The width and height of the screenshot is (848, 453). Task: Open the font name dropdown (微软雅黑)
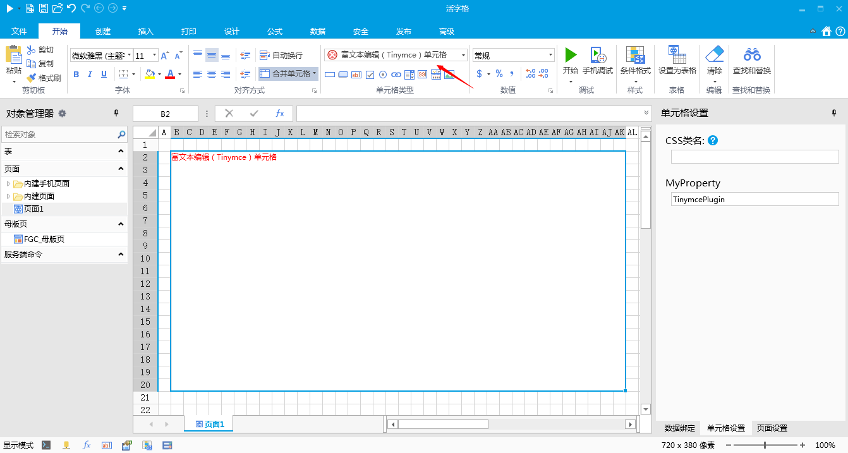click(x=129, y=56)
